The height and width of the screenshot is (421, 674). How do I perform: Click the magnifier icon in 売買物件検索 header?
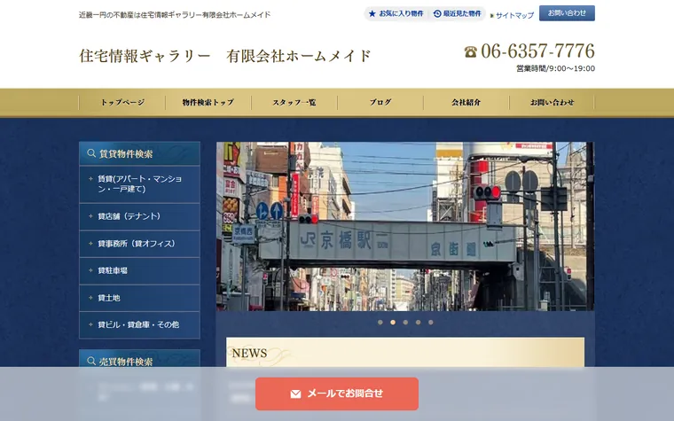point(91,362)
